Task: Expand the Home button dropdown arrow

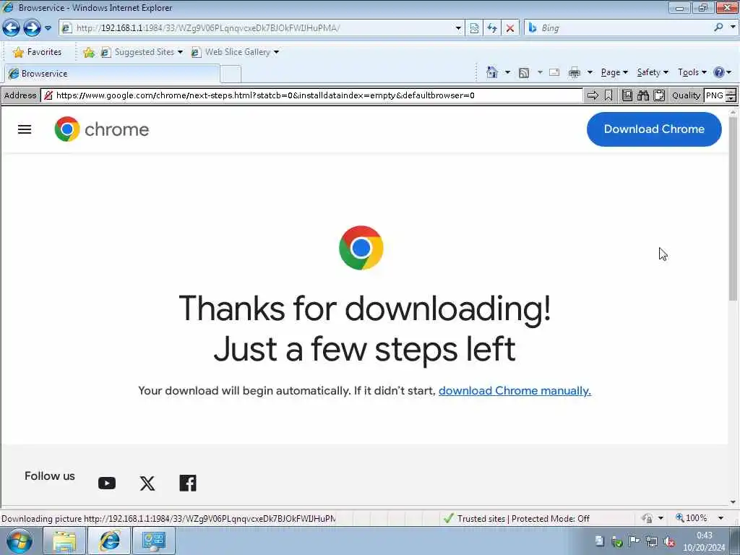Action: [507, 72]
